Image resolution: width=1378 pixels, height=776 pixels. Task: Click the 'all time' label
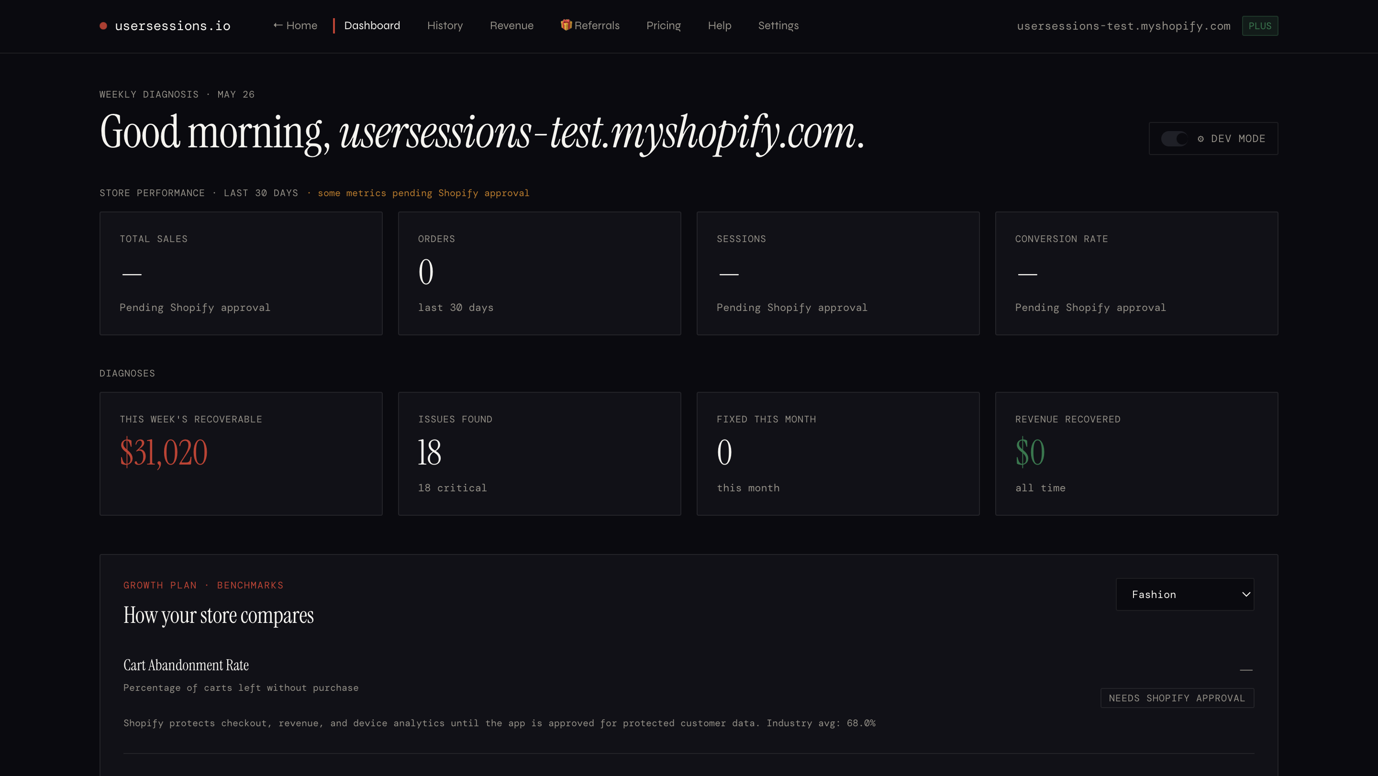pos(1040,488)
